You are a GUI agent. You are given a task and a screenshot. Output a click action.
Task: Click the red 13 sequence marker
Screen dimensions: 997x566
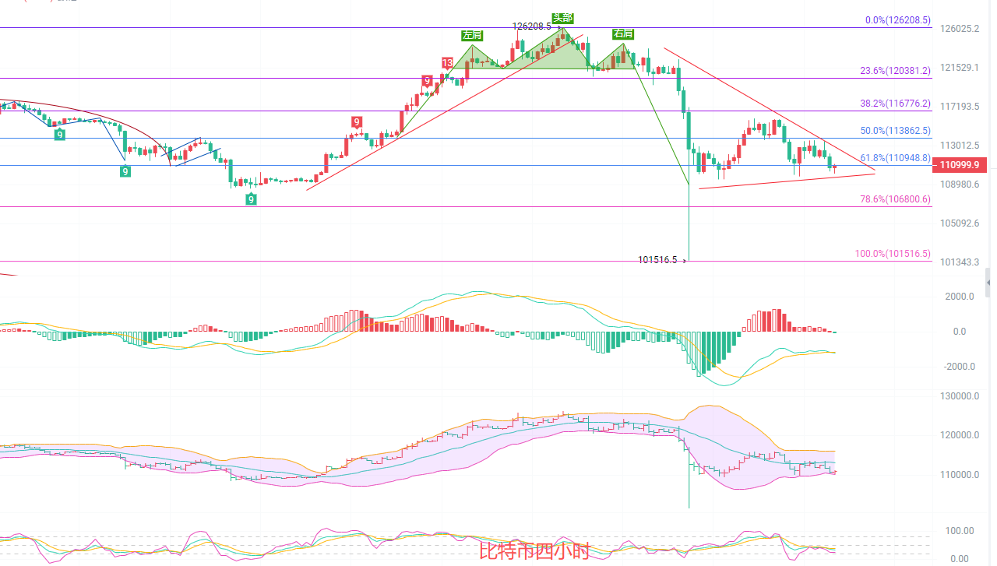[447, 63]
